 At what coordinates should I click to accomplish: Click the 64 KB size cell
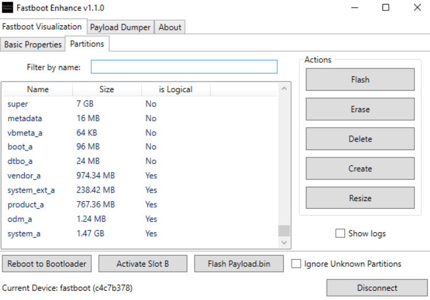[x=87, y=133]
